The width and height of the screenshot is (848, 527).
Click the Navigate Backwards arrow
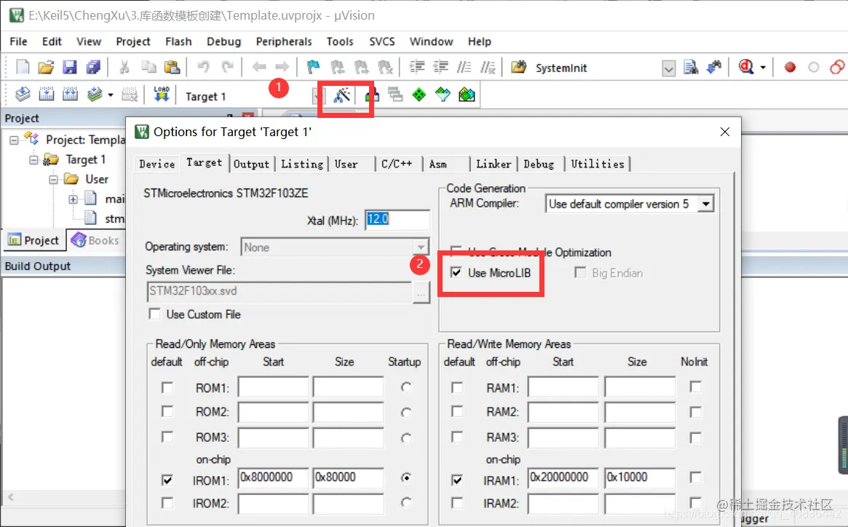click(259, 67)
